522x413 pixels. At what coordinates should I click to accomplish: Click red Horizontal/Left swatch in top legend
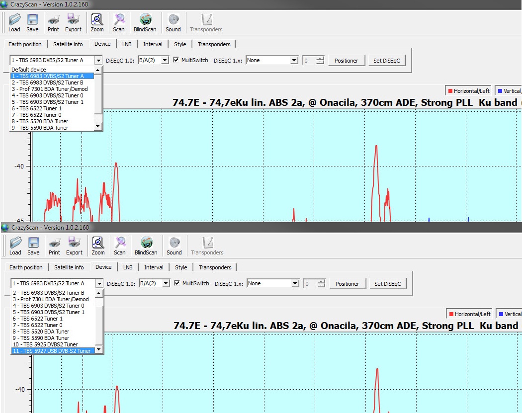(x=450, y=91)
